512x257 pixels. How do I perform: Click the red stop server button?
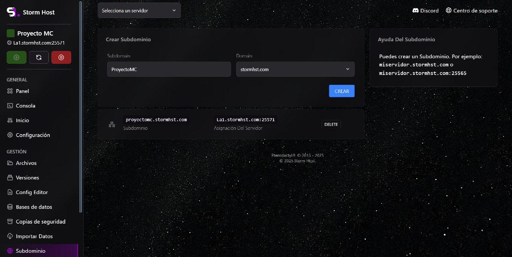click(x=61, y=57)
